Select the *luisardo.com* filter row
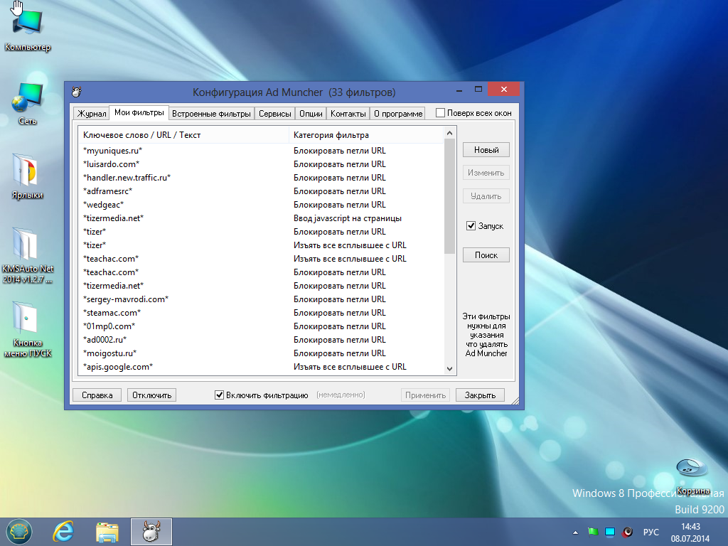Viewport: 728px width, 546px height. (262, 164)
